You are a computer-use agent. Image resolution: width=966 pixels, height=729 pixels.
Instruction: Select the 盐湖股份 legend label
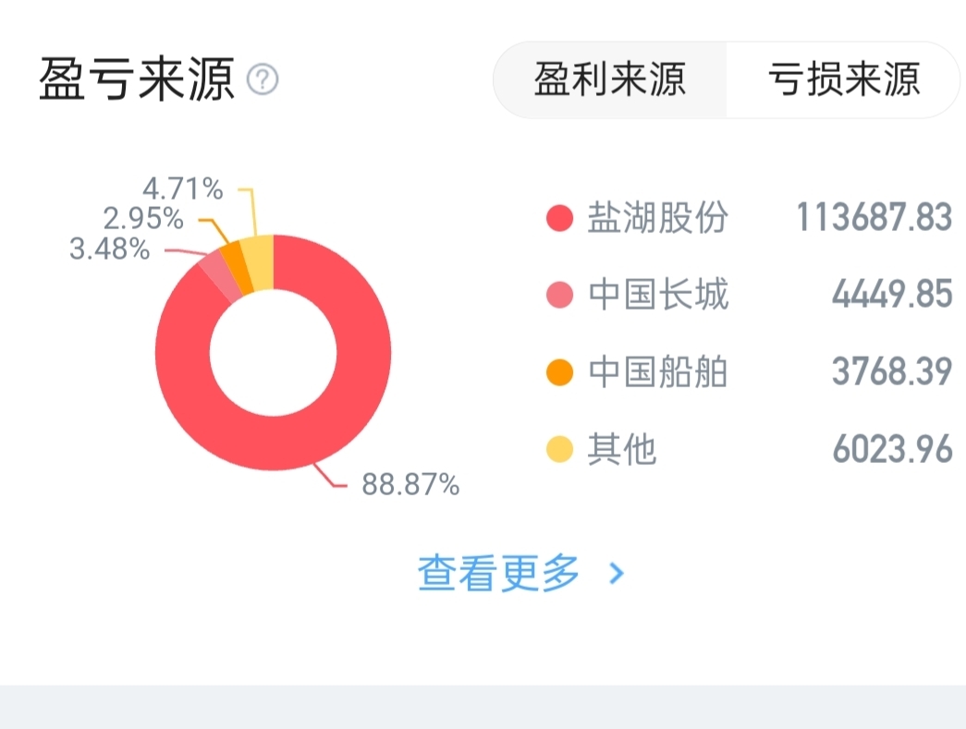pyautogui.click(x=658, y=219)
